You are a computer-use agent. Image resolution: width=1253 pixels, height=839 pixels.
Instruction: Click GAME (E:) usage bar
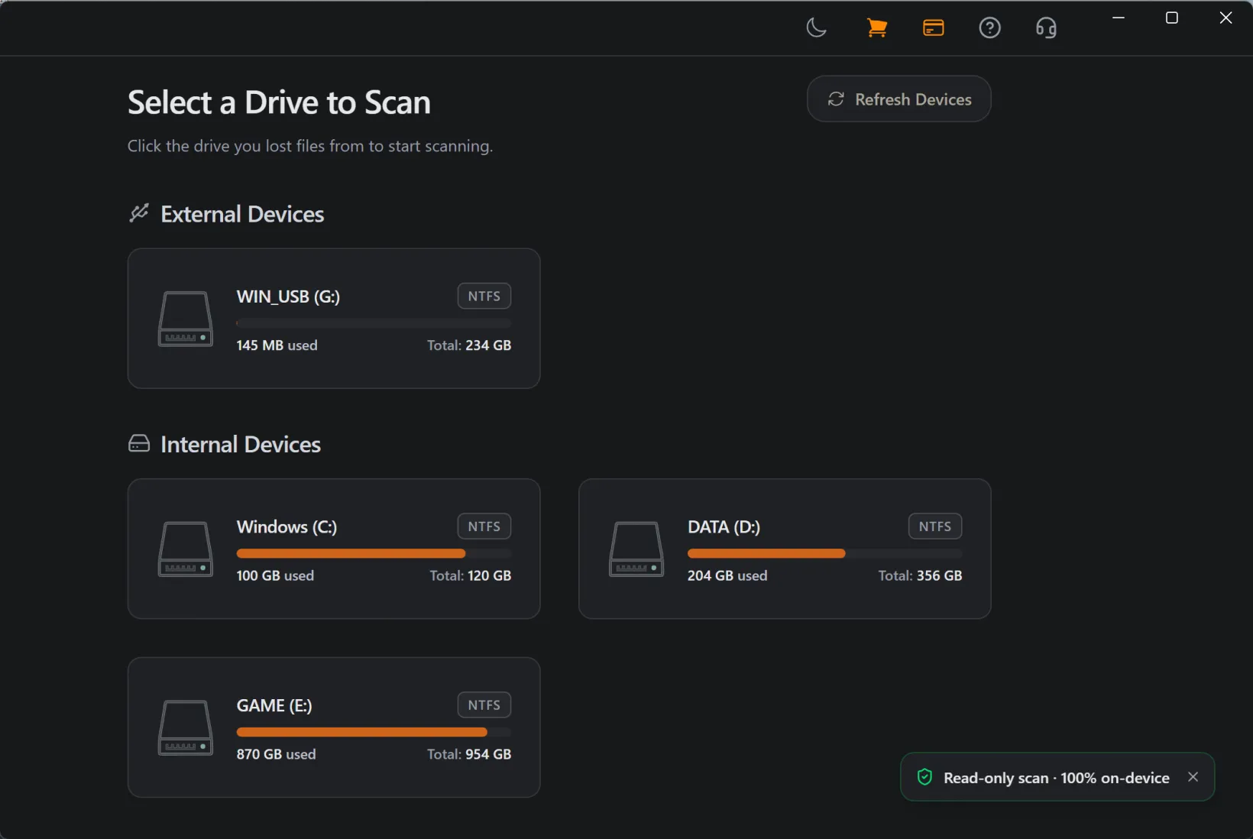(374, 732)
